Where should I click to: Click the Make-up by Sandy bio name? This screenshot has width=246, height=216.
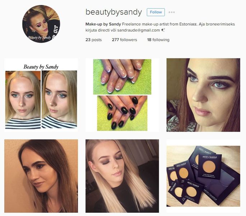point(103,24)
